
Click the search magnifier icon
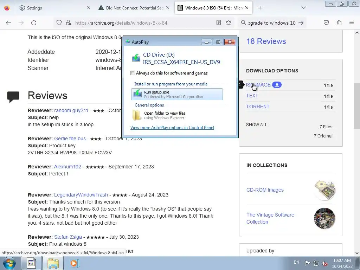pos(244,22)
